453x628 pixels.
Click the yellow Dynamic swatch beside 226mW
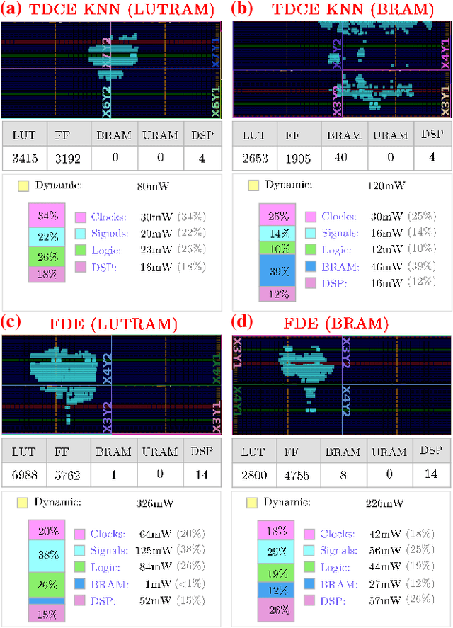[253, 503]
